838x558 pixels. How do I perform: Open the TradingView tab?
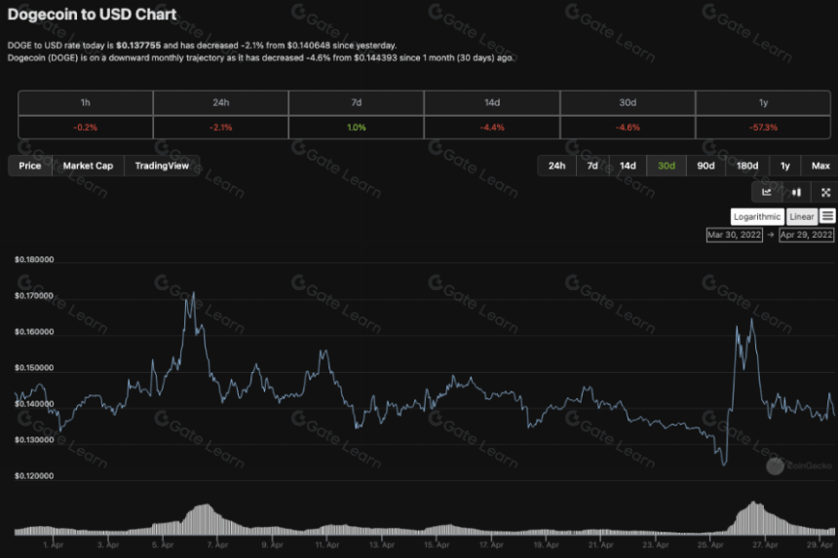162,166
